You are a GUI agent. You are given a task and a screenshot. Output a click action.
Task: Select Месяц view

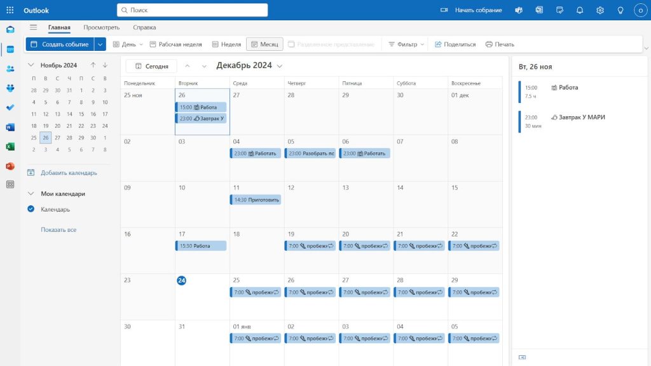point(264,44)
